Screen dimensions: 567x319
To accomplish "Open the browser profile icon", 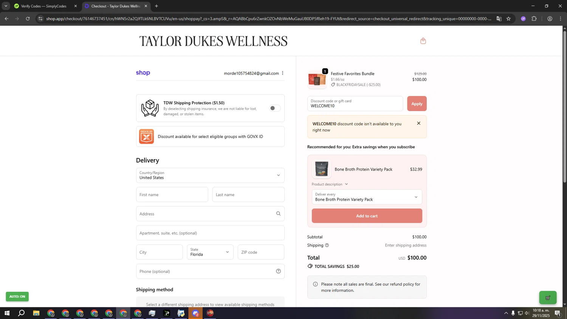I will click(x=550, y=19).
